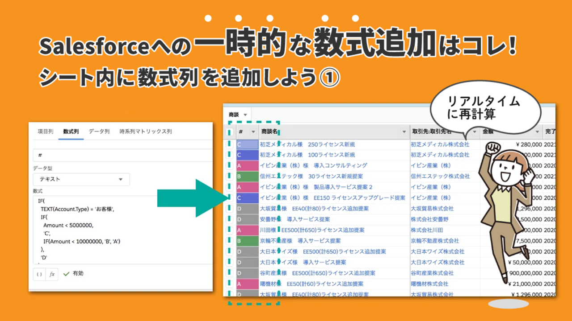The height and width of the screenshot is (321, 572).
Task: Open the イビン産業（株）様 導入コンサルティング link
Action: 313,166
